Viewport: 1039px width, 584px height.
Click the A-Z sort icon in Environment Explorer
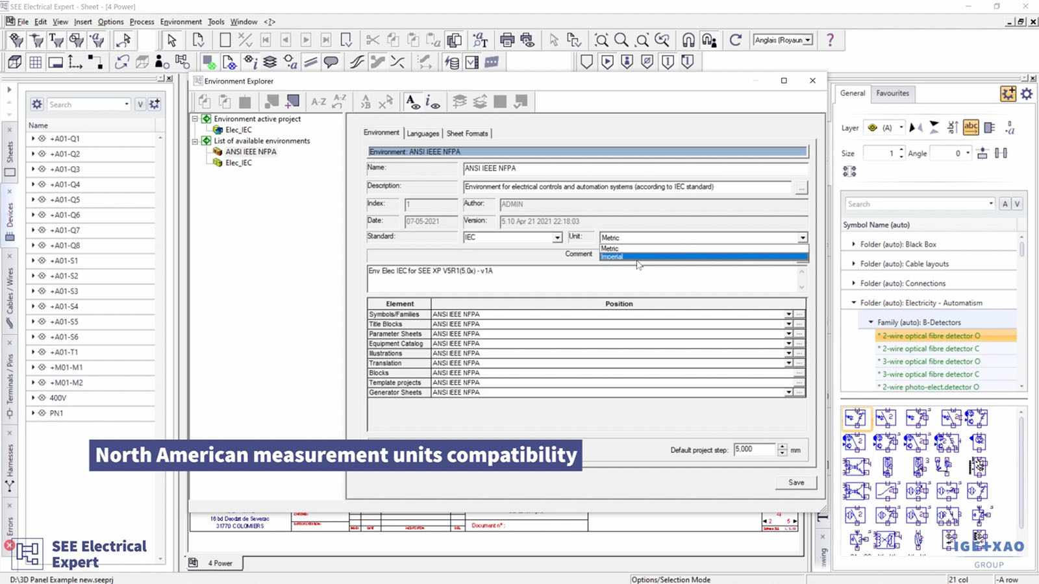coord(318,102)
